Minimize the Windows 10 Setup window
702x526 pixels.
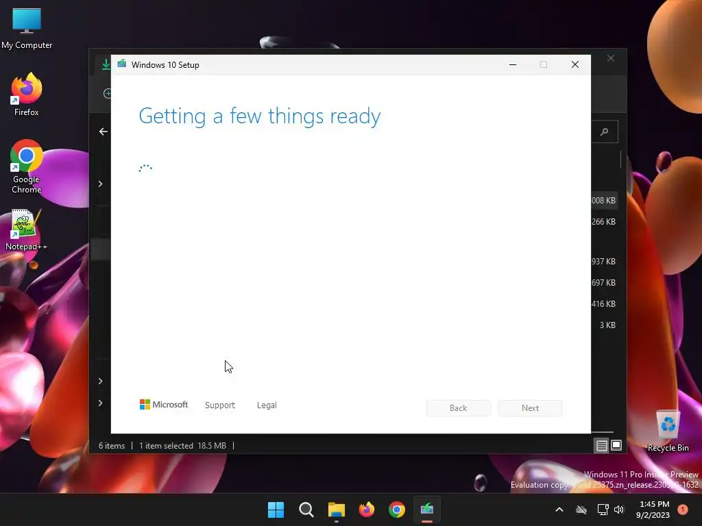click(x=513, y=65)
